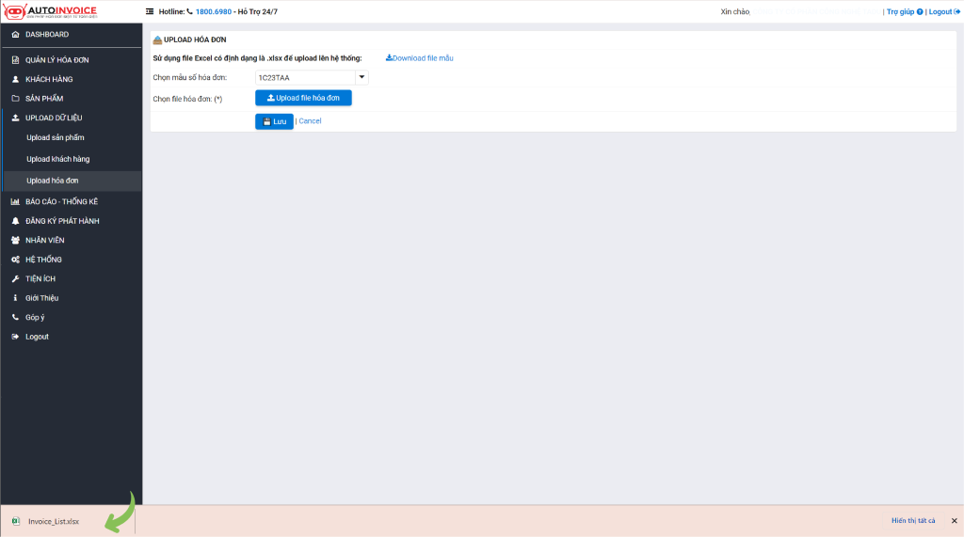
Task: Click the Sản phẩm folder icon
Action: pyautogui.click(x=15, y=99)
